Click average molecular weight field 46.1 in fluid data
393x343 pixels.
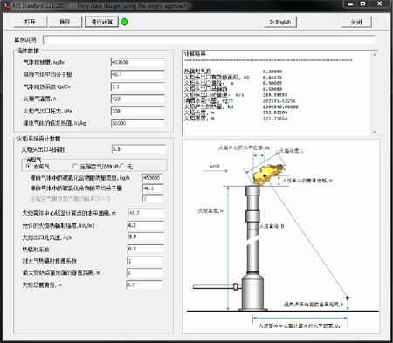(137, 74)
